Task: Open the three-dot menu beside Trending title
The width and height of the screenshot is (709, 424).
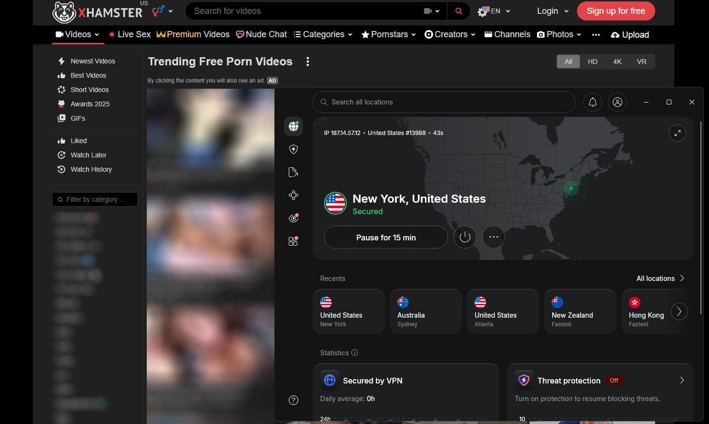Action: pyautogui.click(x=308, y=62)
